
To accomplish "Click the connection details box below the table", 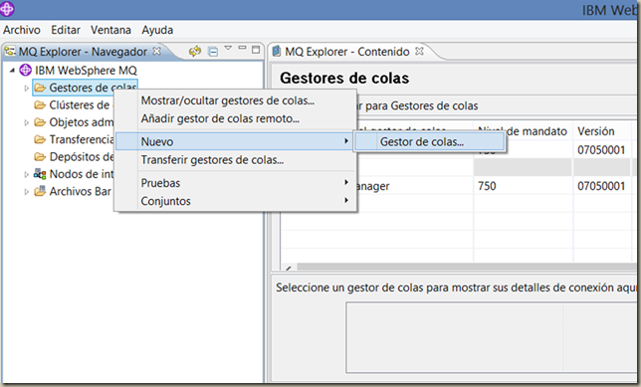I will [x=491, y=337].
